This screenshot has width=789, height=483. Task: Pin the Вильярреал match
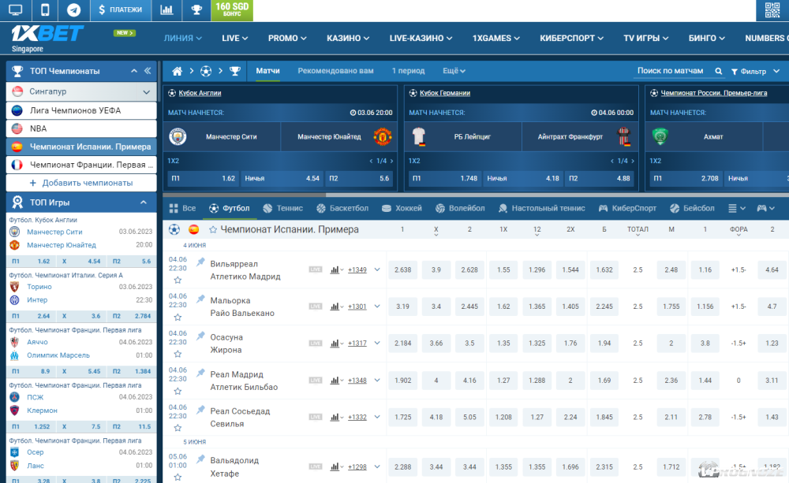200,262
